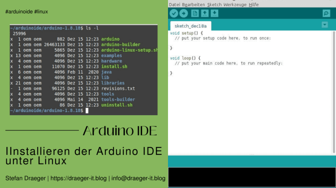Create a new sketch with New icon
The image size is (336, 188).
point(195,13)
